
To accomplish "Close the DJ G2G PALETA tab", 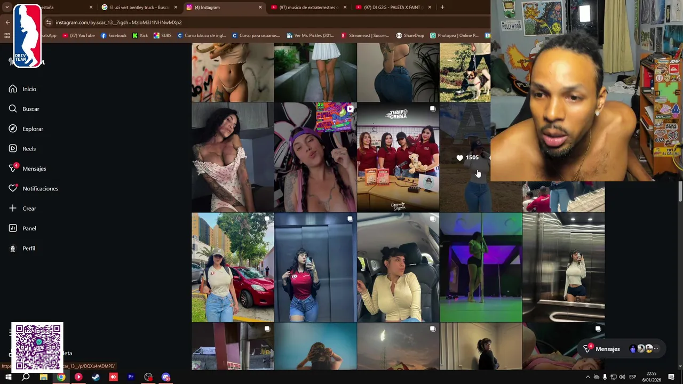I will [x=430, y=7].
